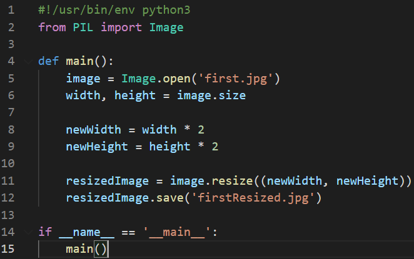Click line number 2 in gutter
Image resolution: width=414 pixels, height=259 pixels.
coord(11,27)
